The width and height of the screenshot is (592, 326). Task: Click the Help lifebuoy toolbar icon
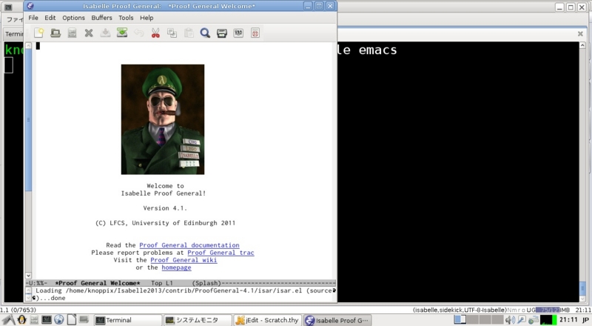(x=255, y=33)
